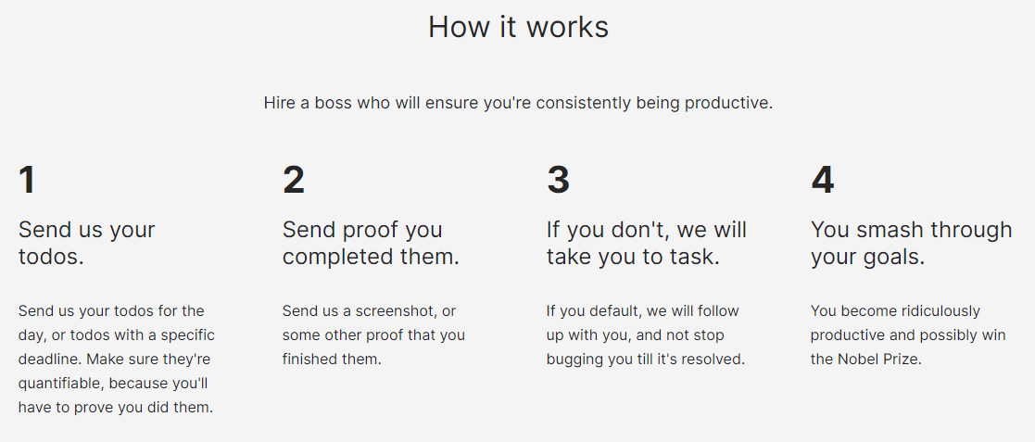Click 'Send us your todos.' heading
1035x442 pixels.
pyautogui.click(x=86, y=244)
